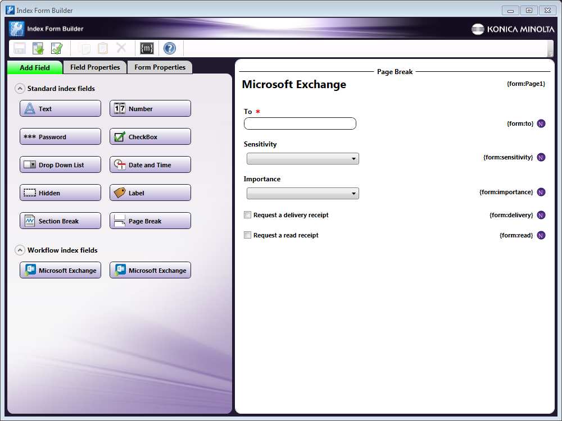This screenshot has width=562, height=421.
Task: Click the Save toolbar icon
Action: tap(19, 48)
